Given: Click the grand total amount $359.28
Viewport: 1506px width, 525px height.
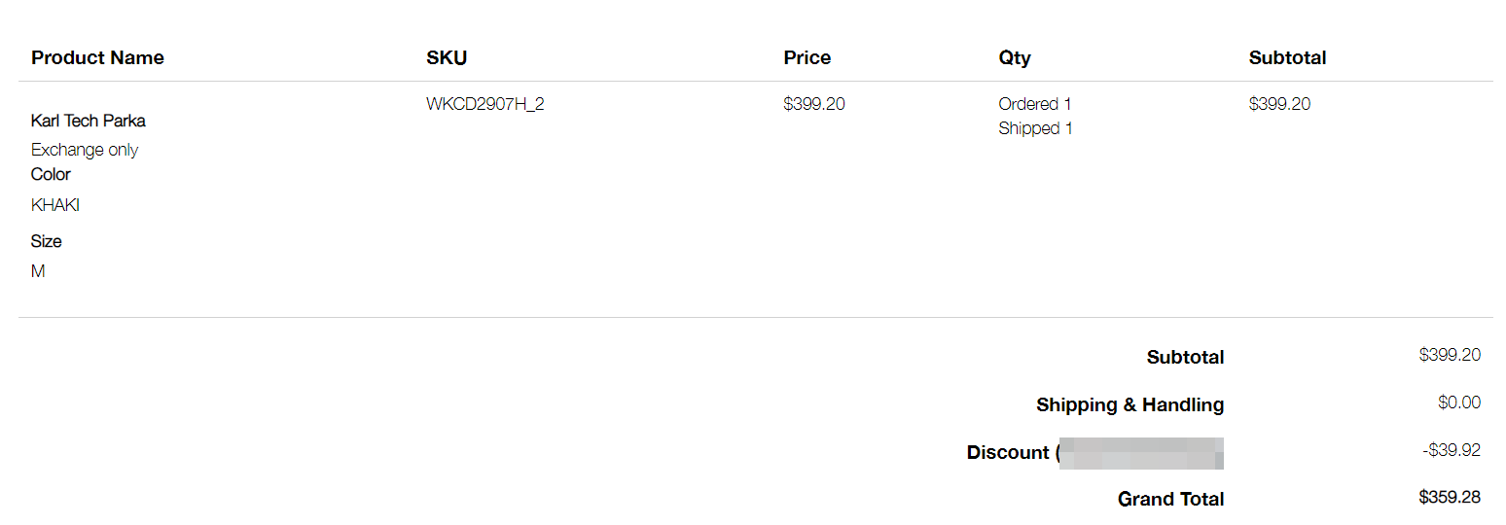Looking at the screenshot, I should [x=1450, y=497].
